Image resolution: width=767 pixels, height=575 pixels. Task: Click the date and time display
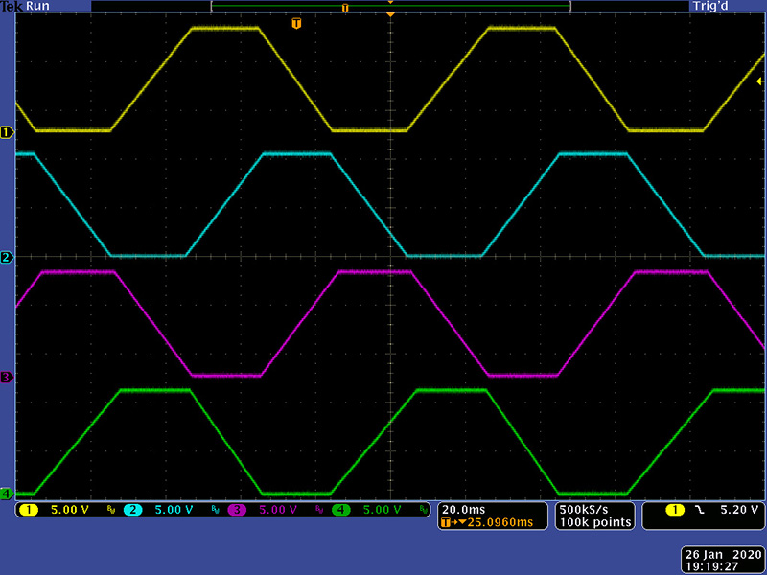click(723, 561)
